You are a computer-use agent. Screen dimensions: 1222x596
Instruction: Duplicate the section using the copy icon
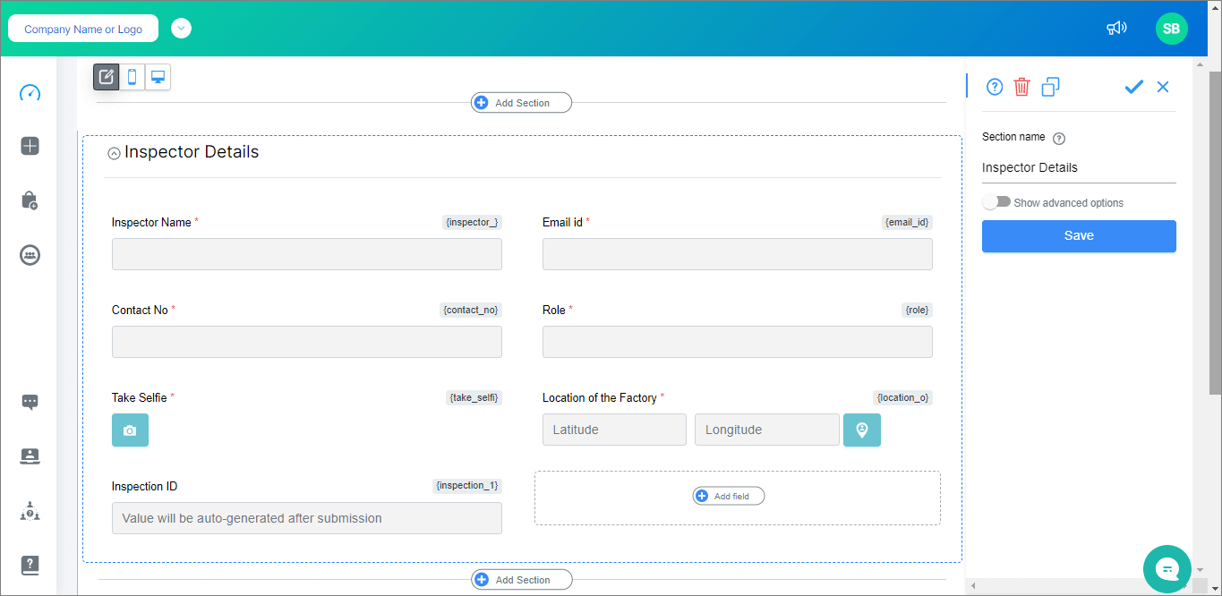click(1049, 87)
